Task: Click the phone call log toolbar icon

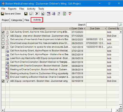Action: pos(54,14)
